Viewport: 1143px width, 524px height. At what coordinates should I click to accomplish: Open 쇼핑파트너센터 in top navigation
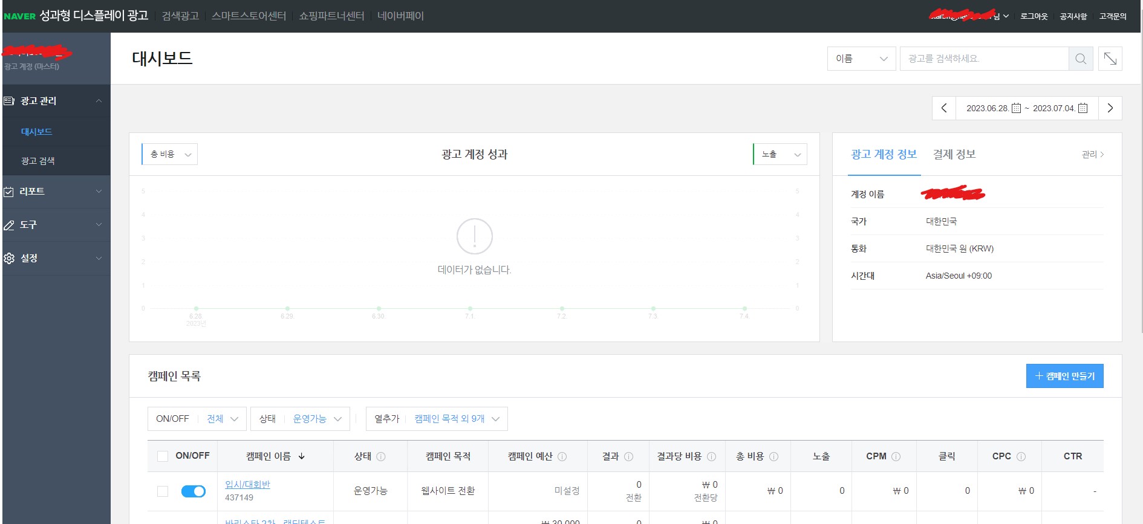click(x=331, y=16)
